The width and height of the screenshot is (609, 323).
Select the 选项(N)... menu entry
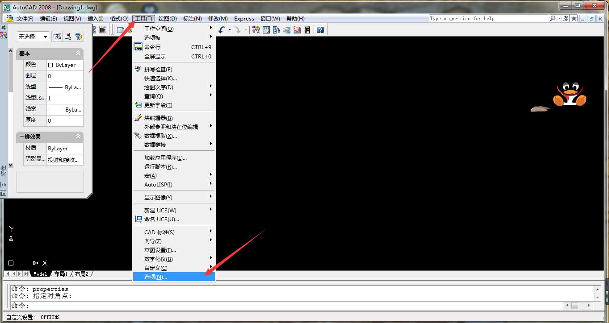tap(174, 277)
